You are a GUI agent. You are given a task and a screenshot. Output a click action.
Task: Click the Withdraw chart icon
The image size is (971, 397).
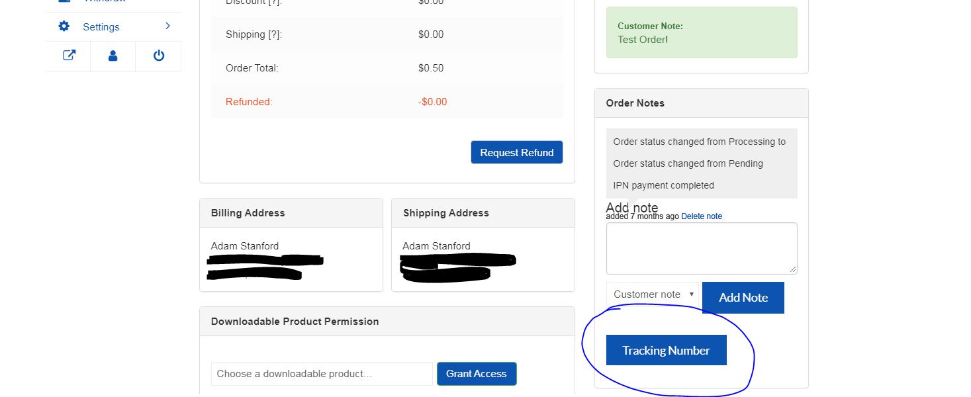point(64,1)
